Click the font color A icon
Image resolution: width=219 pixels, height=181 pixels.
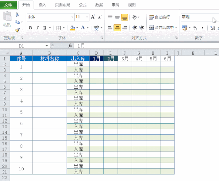(83, 28)
